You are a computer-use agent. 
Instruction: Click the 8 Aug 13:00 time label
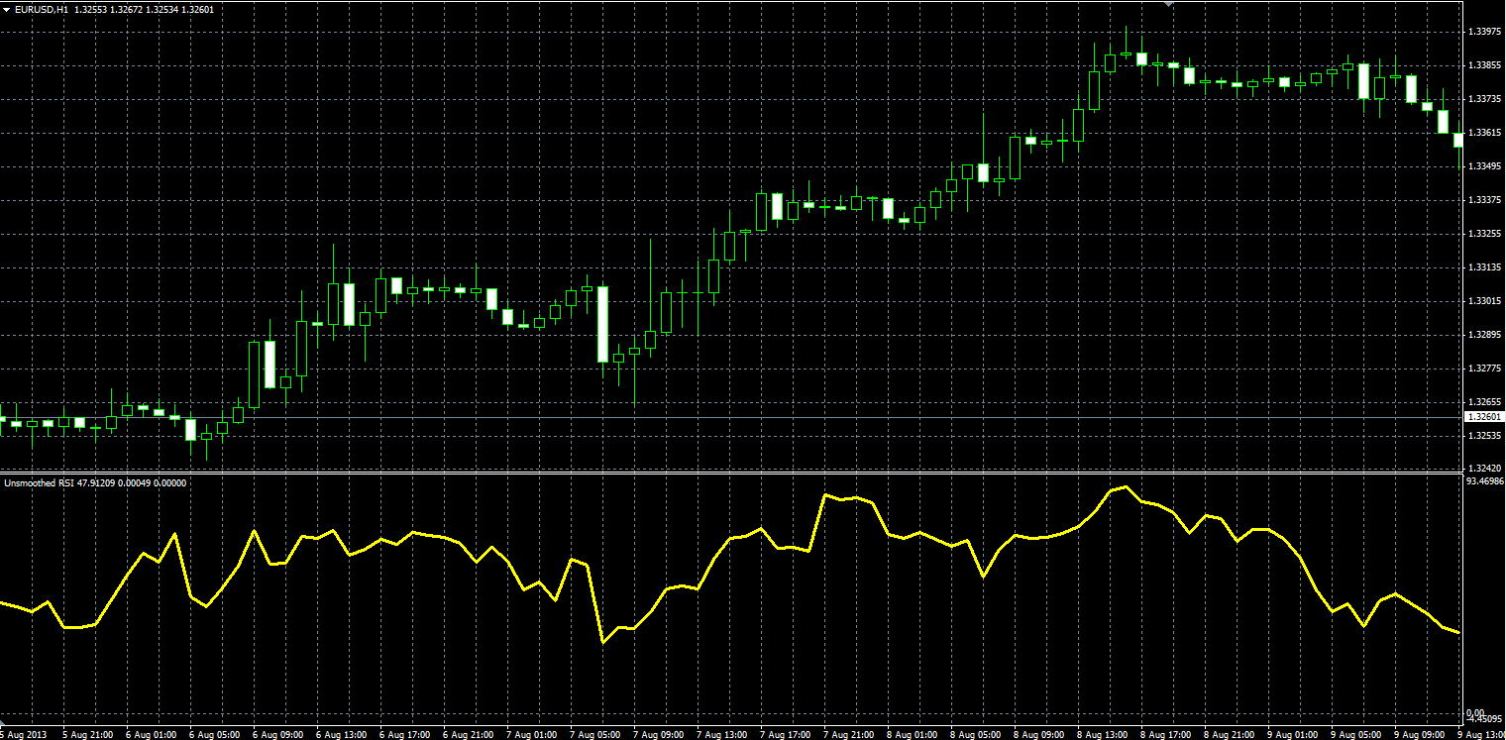click(x=1102, y=734)
